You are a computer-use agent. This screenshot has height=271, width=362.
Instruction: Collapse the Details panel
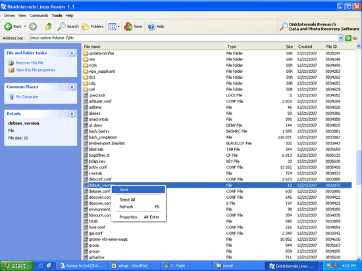[x=72, y=114]
